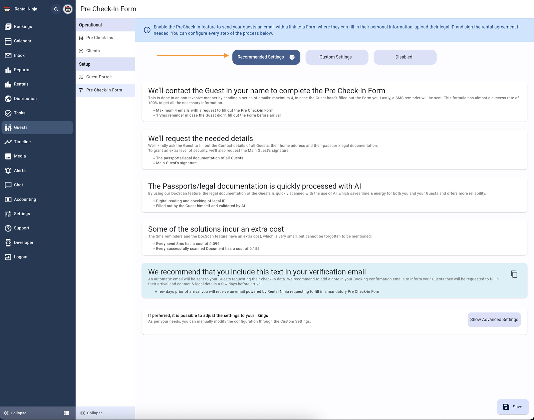
Task: Open the Accounting section
Action: coord(25,199)
